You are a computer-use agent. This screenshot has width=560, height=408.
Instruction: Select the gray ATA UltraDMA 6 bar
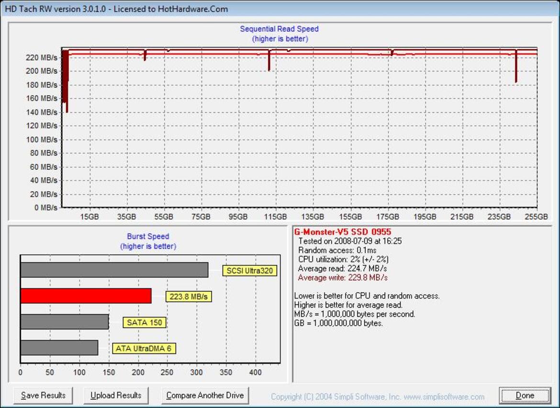pyautogui.click(x=59, y=348)
